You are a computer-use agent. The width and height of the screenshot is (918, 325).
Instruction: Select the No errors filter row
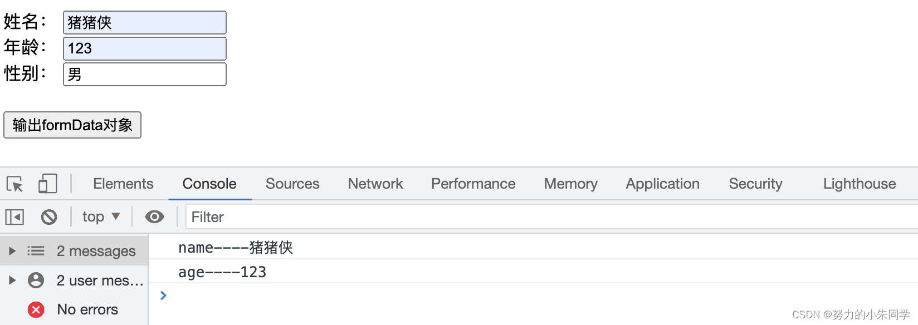click(87, 309)
